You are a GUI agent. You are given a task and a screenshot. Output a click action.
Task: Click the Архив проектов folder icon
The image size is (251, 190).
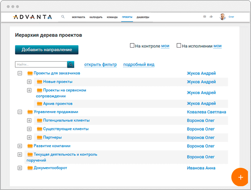tap(39, 104)
